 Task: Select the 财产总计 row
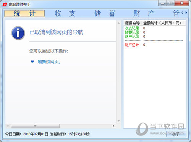tap(154, 45)
